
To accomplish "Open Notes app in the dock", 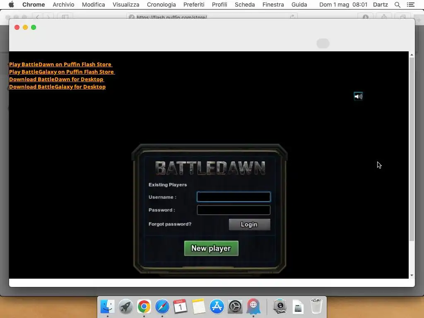I will pyautogui.click(x=198, y=306).
